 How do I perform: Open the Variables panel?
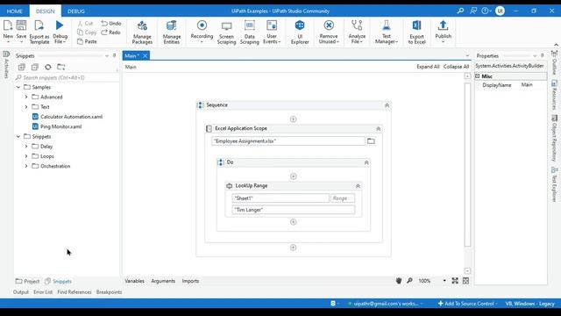coord(134,281)
